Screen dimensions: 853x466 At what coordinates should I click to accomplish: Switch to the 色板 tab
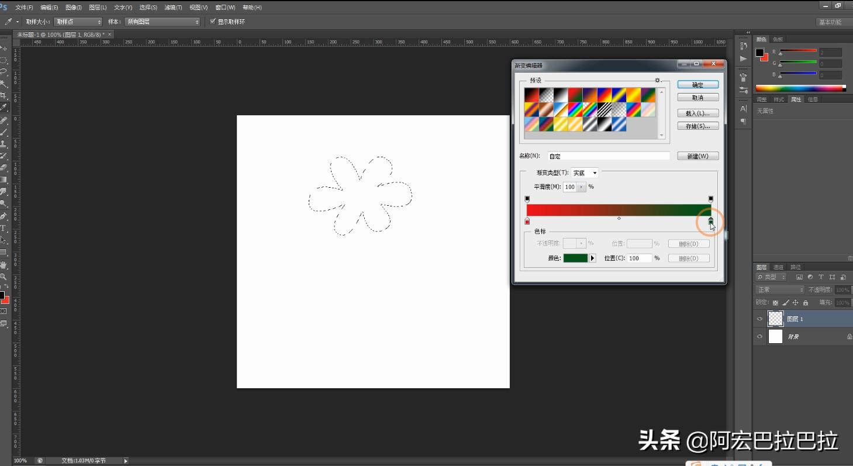pyautogui.click(x=778, y=39)
